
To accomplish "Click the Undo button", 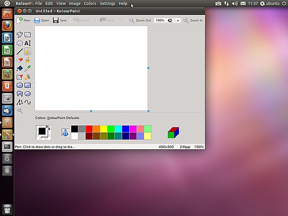I will pyautogui.click(x=81, y=20).
